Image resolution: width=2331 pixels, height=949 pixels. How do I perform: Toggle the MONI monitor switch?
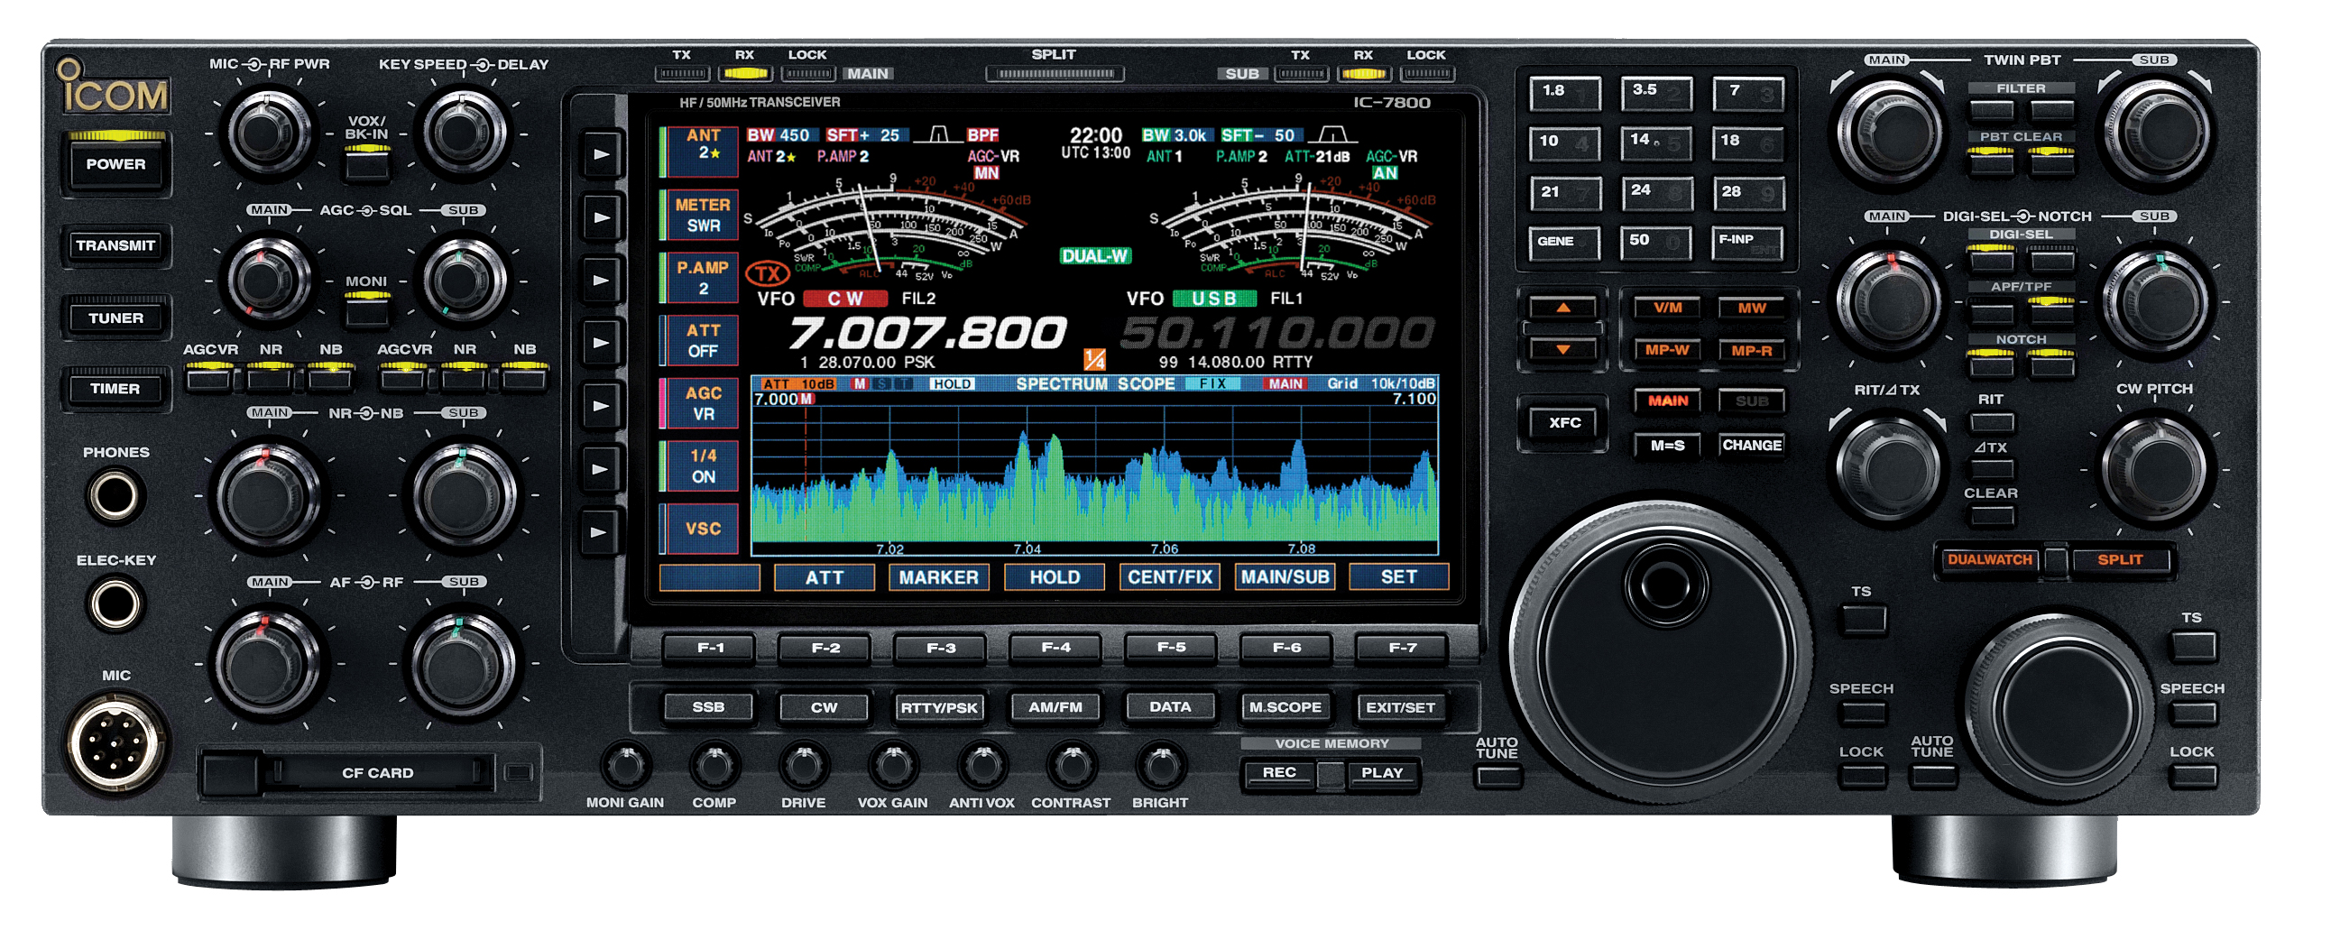click(366, 310)
